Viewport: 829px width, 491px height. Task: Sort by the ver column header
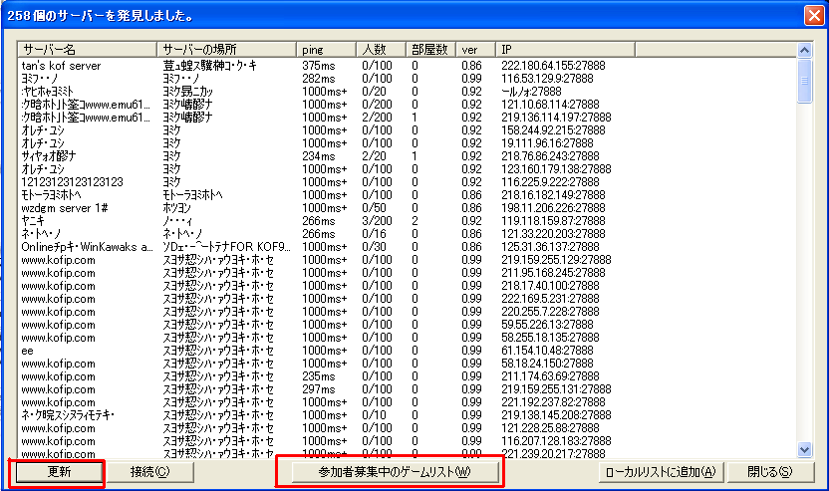point(477,49)
